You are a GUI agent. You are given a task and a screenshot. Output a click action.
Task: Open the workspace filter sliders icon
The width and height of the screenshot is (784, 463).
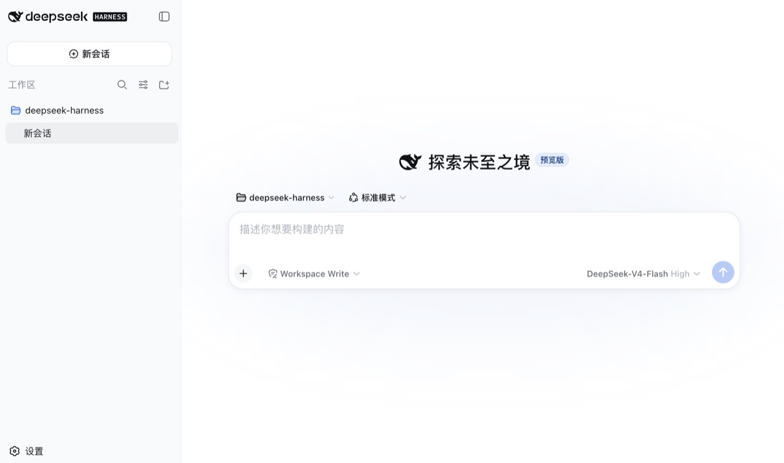pyautogui.click(x=143, y=85)
